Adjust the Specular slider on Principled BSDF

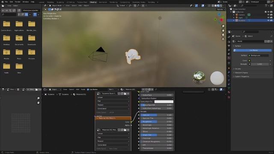(x=157, y=115)
